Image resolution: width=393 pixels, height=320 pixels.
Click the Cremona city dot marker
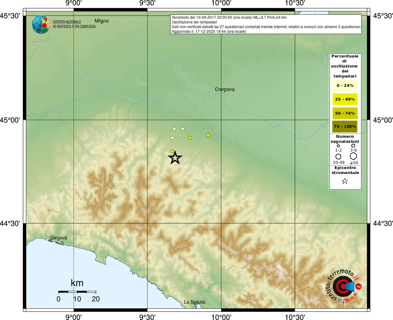(225, 91)
